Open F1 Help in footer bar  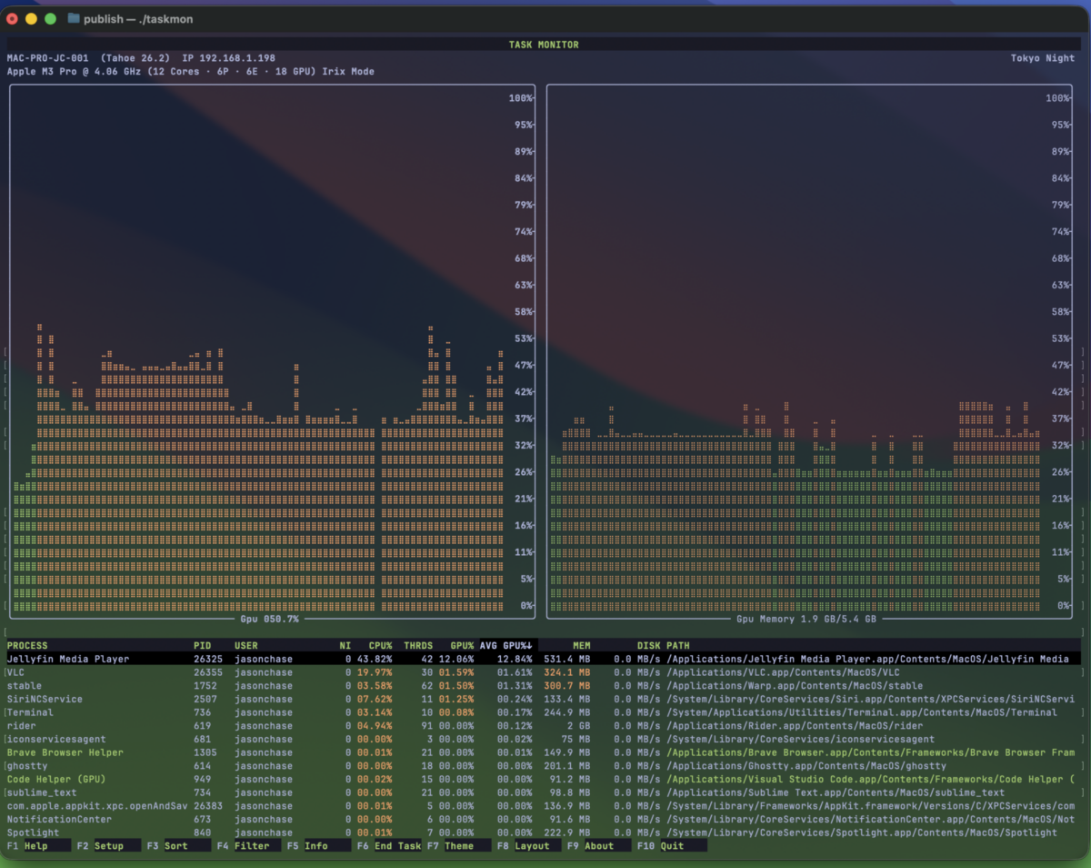(37, 846)
